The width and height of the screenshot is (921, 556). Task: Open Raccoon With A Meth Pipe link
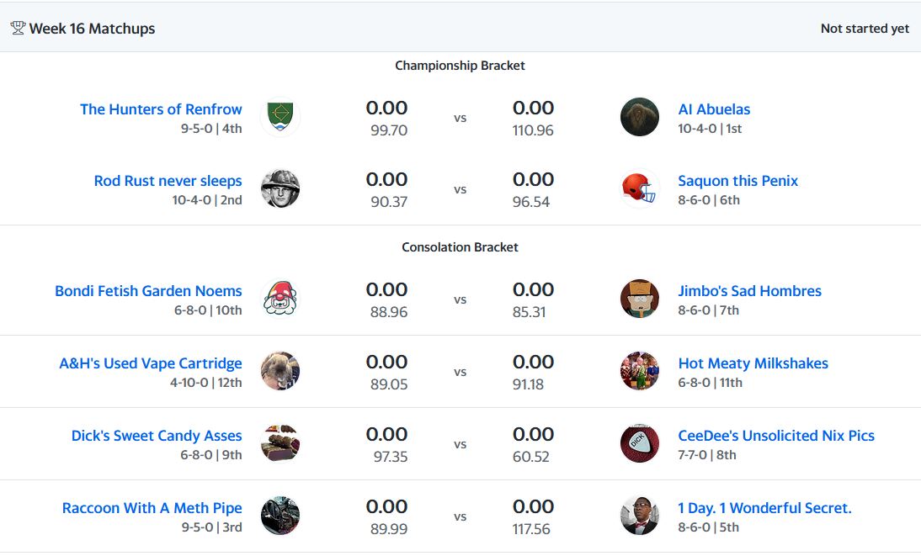[x=152, y=508]
